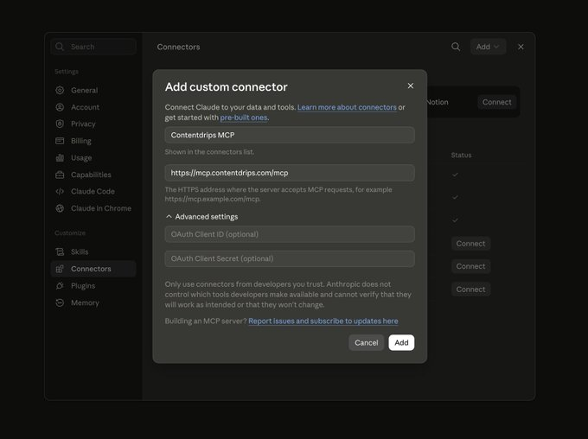Viewport: 588px width, 439px height.
Task: Click the search icon in Connectors header
Action: pos(456,47)
